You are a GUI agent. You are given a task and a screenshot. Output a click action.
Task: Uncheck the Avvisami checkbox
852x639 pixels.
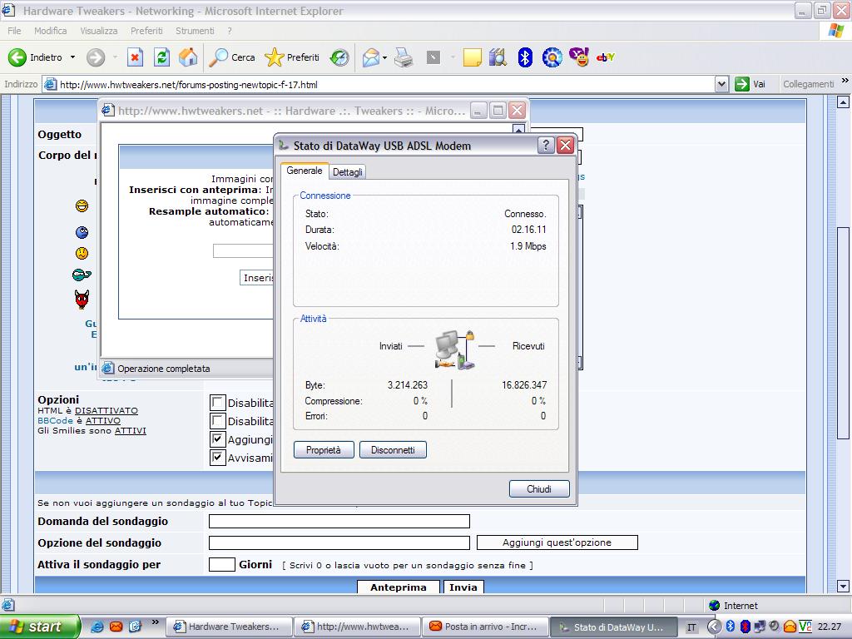217,458
